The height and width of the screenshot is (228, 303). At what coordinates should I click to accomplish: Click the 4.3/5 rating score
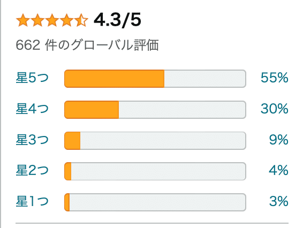click(x=117, y=20)
